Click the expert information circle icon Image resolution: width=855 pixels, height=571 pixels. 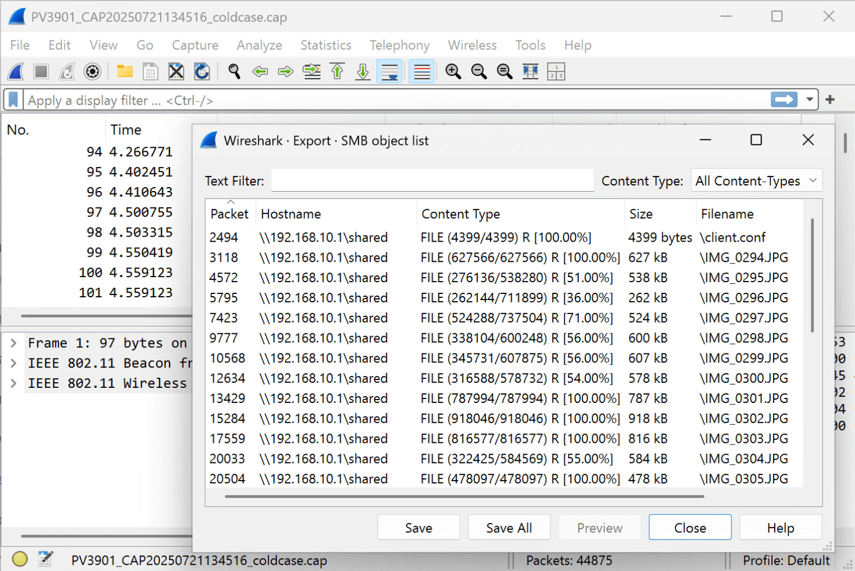point(20,559)
